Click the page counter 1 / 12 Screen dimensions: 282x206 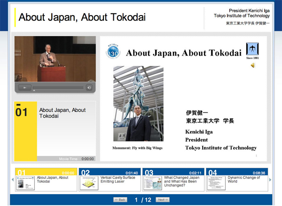click(x=143, y=200)
